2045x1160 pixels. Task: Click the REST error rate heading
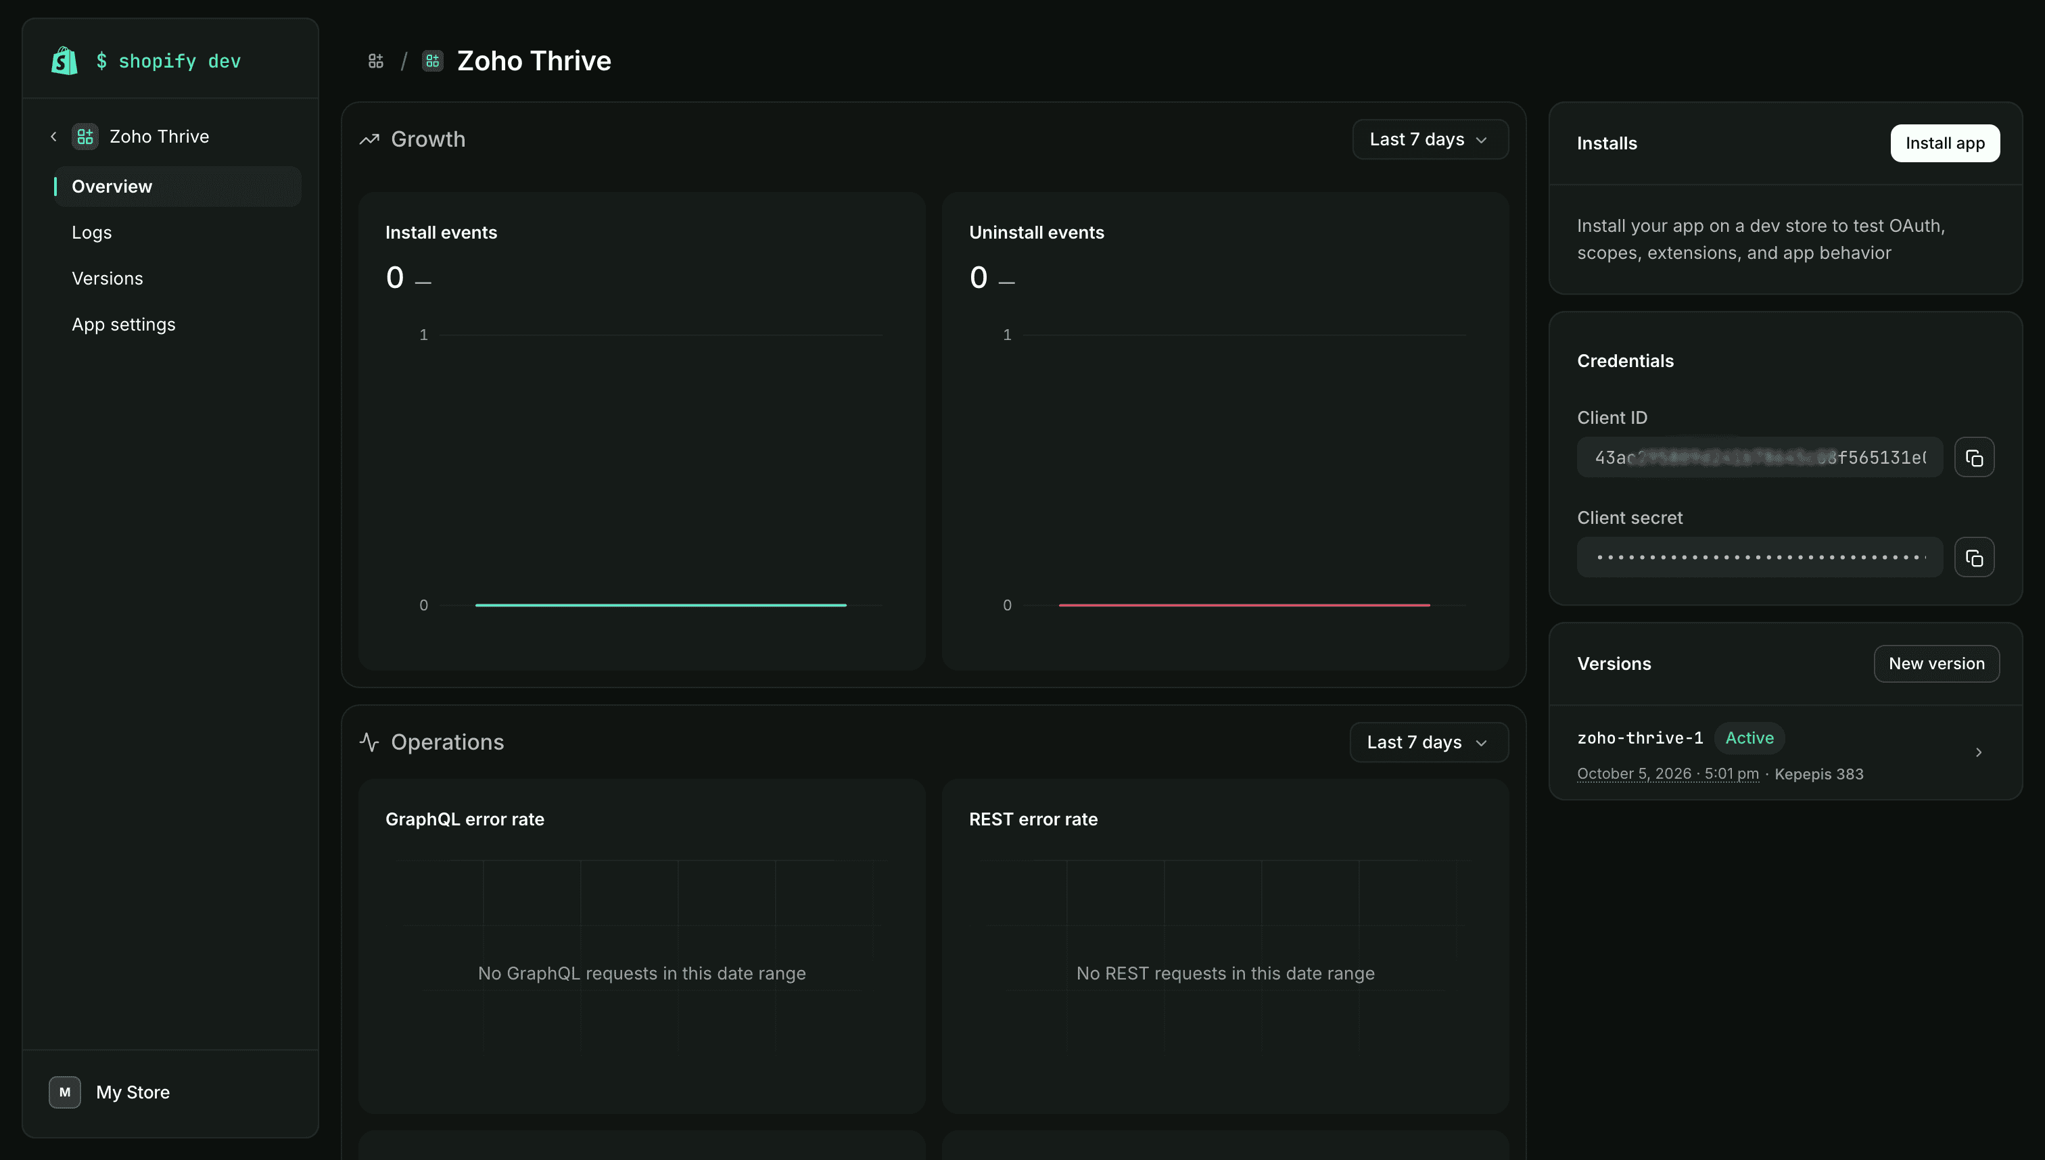click(x=1033, y=819)
